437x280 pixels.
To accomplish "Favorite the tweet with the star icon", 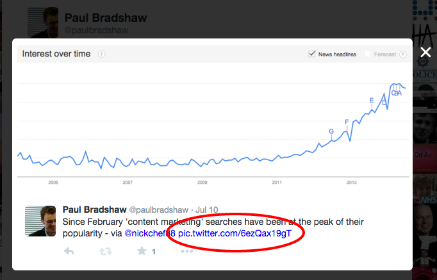I will [142, 251].
